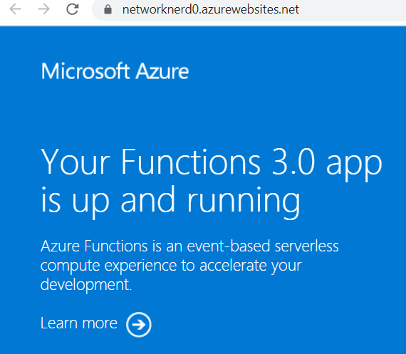The image size is (406, 354).
Task: Click the word 'Functions' in the large heading
Action: [x=191, y=162]
